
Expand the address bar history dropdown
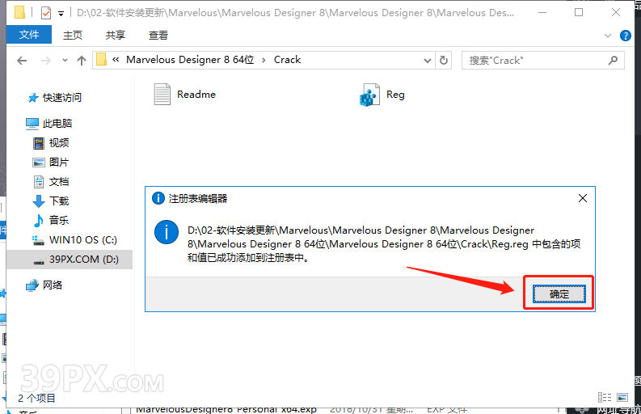(x=427, y=61)
